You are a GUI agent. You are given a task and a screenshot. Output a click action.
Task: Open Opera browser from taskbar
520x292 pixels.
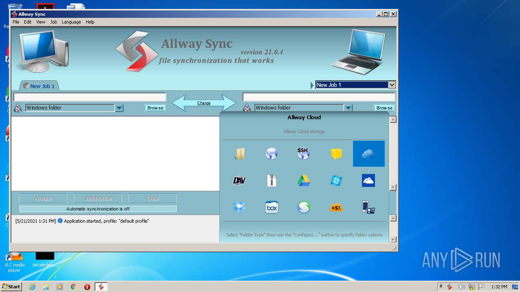click(87, 287)
